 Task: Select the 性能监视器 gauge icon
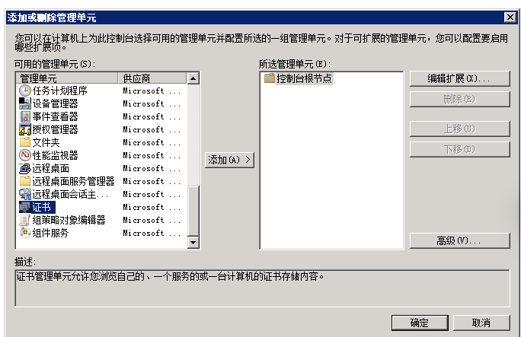tap(25, 155)
